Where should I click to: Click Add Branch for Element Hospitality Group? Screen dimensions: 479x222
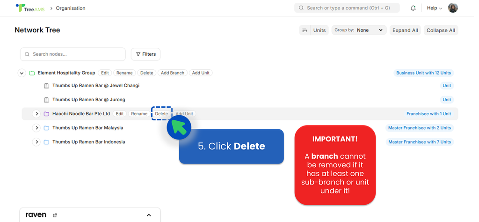click(x=172, y=73)
